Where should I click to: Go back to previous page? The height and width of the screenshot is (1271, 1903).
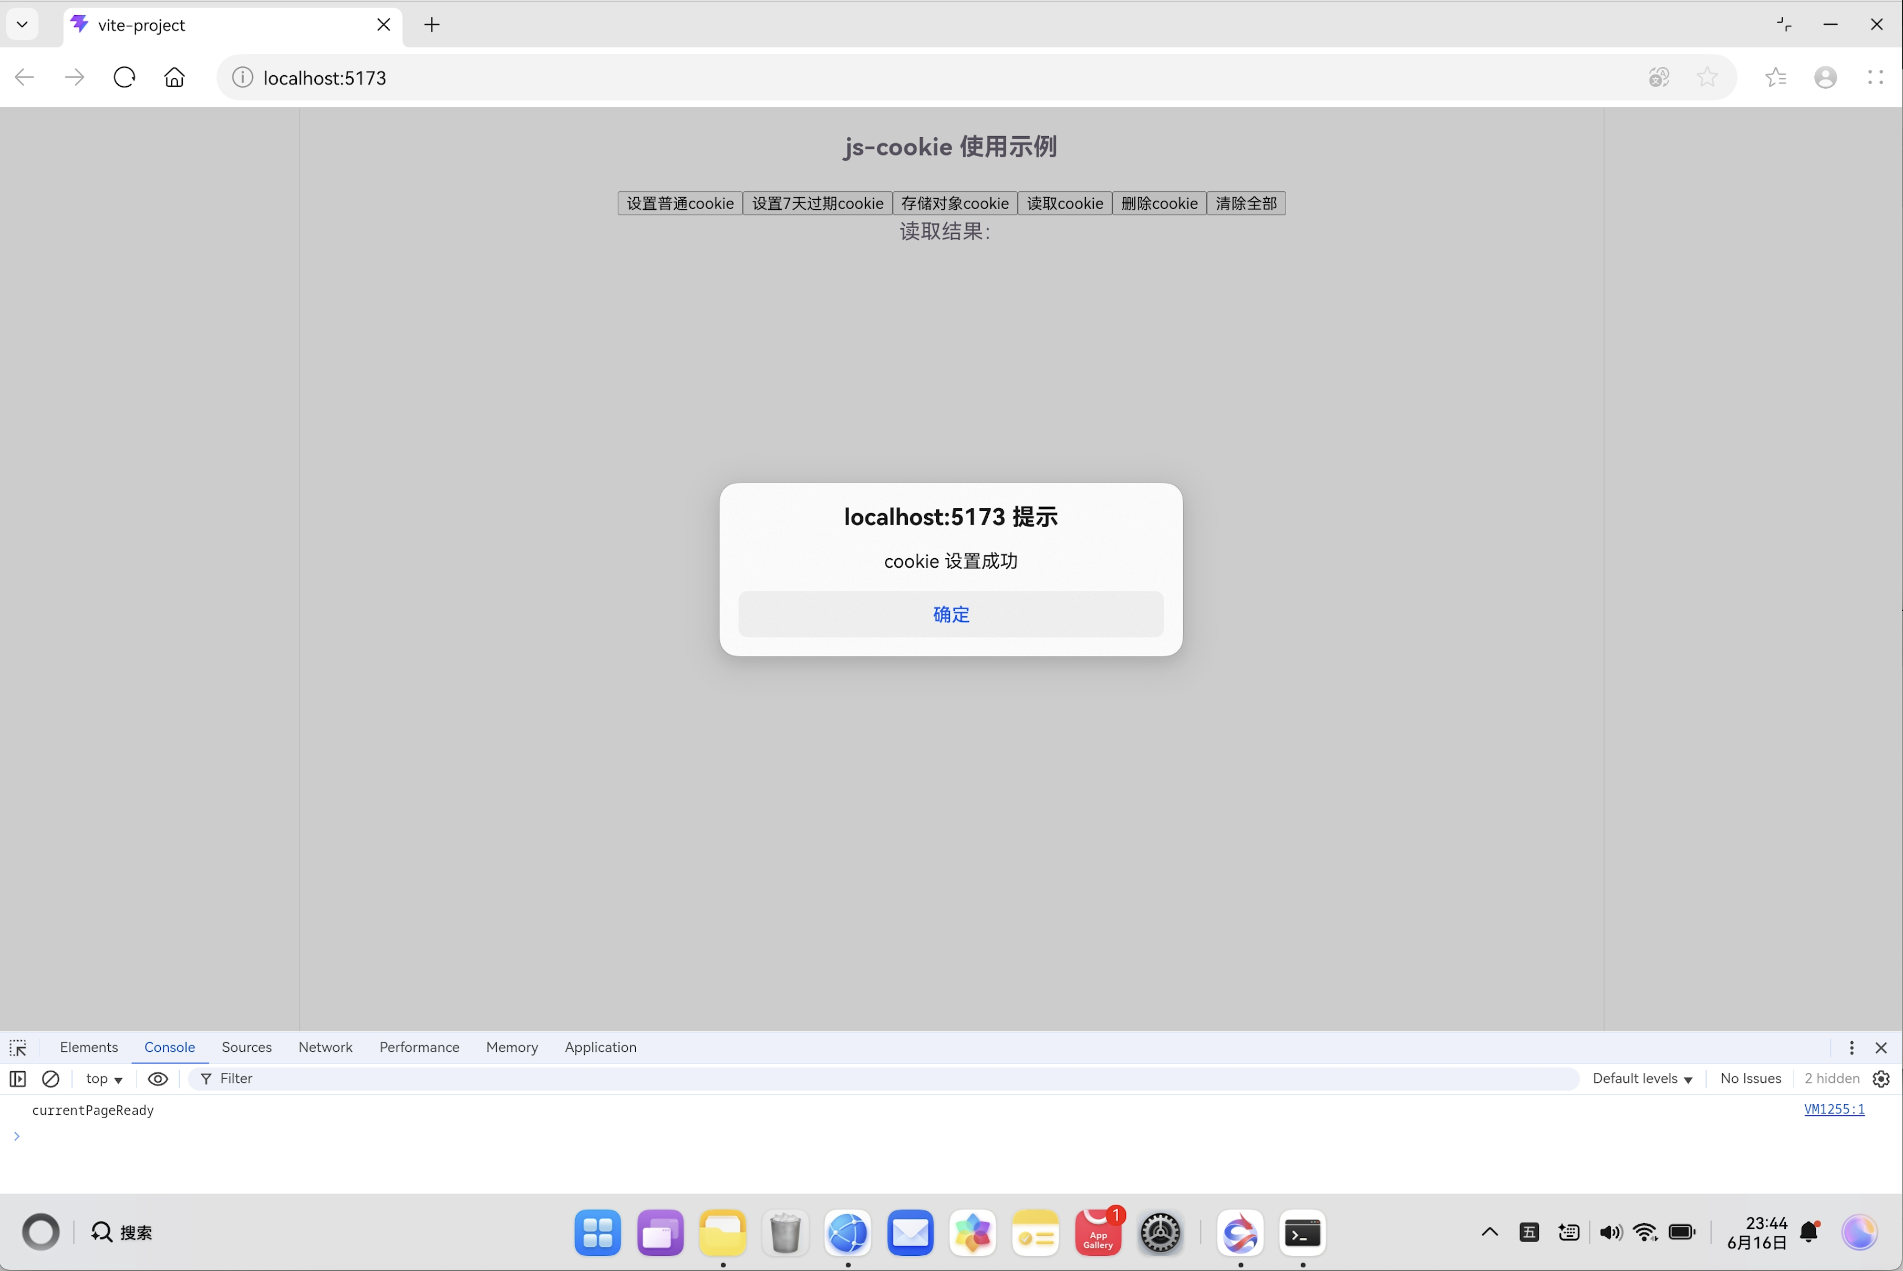coord(24,77)
